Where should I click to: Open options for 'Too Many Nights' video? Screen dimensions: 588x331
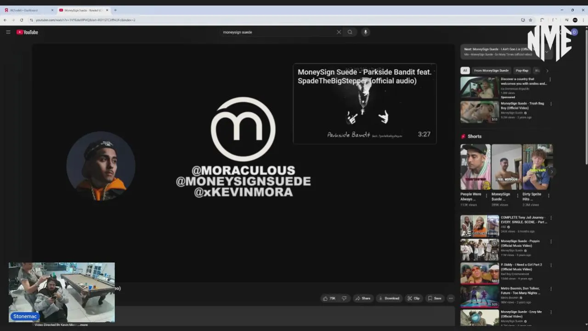point(551,289)
